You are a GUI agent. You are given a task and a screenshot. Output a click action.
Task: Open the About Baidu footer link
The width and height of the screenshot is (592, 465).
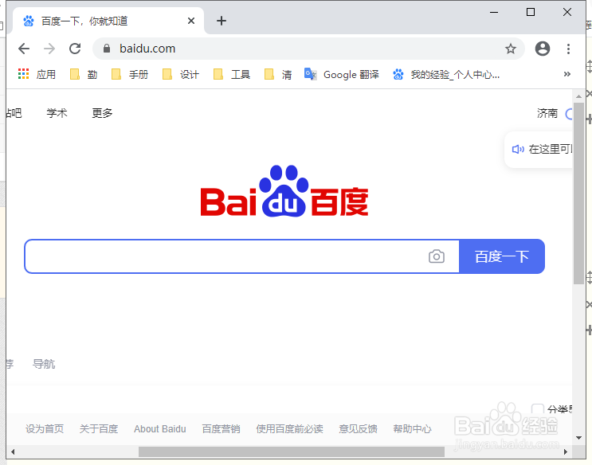160,428
